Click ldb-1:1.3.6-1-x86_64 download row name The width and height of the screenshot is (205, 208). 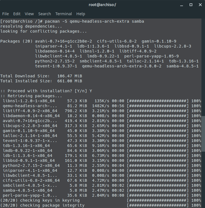(x=28, y=156)
